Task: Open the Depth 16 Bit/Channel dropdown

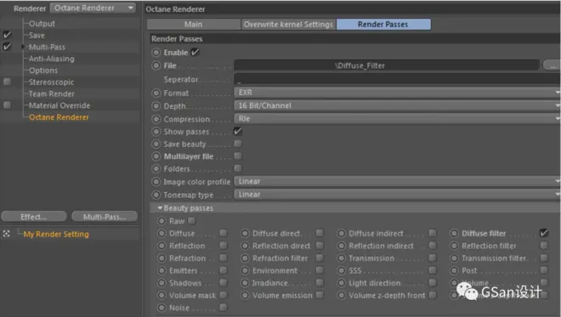Action: (397, 105)
